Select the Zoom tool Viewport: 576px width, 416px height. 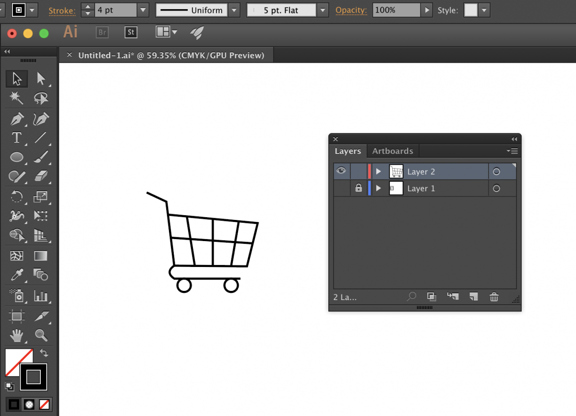pyautogui.click(x=41, y=335)
